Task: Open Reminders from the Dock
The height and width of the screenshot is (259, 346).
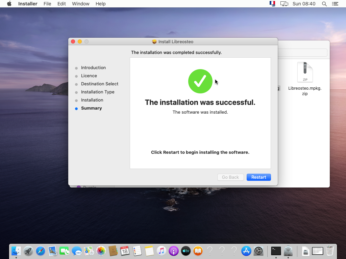Action: tap(137, 251)
